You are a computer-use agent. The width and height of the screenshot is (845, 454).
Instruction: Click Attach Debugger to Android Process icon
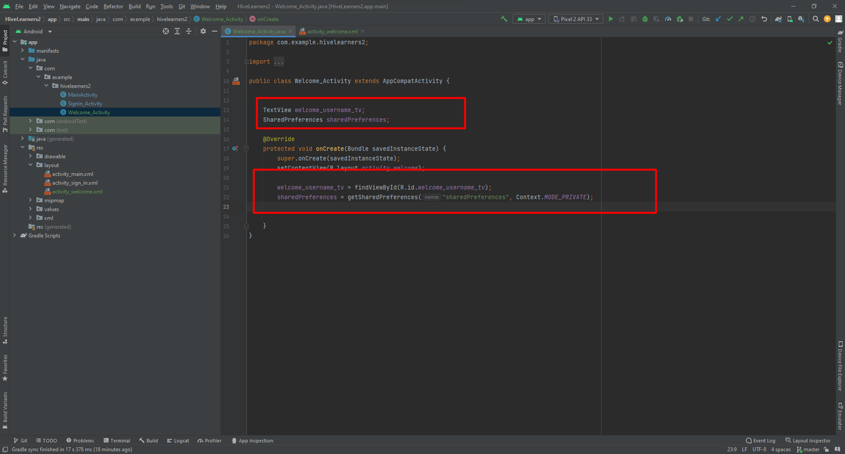[x=679, y=19]
